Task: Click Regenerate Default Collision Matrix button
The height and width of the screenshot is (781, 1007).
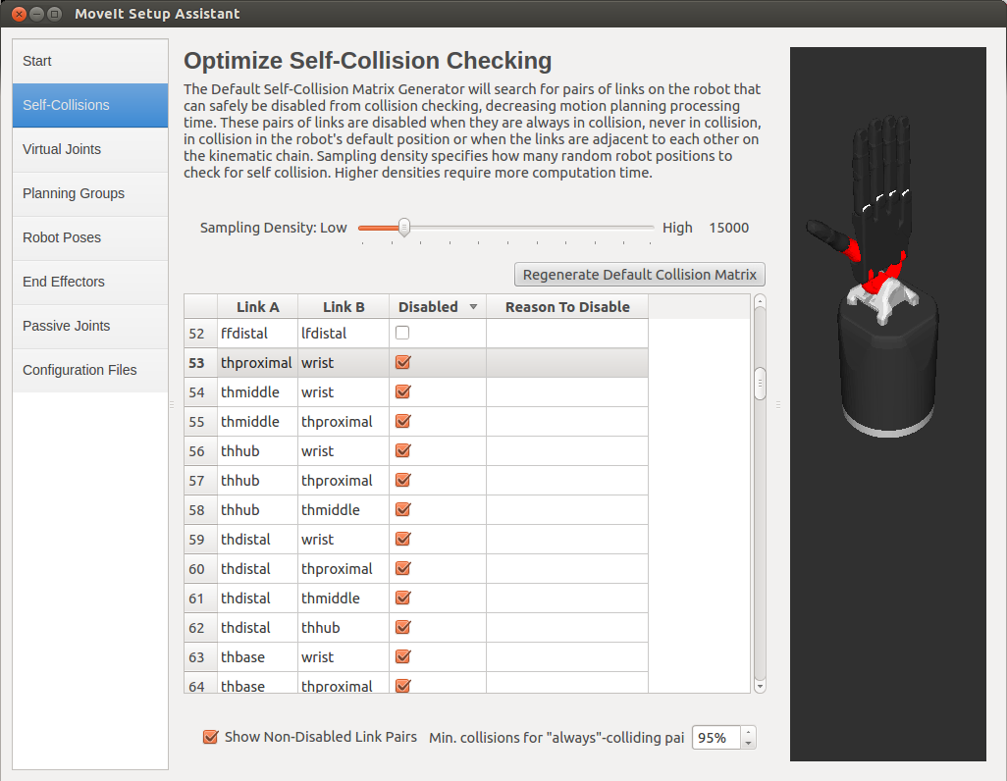Action: 640,275
